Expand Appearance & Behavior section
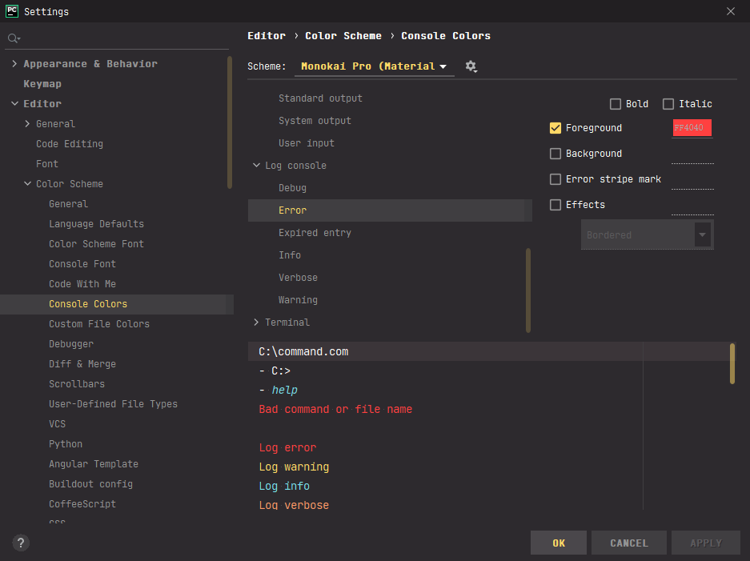Image resolution: width=750 pixels, height=561 pixels. tap(14, 64)
